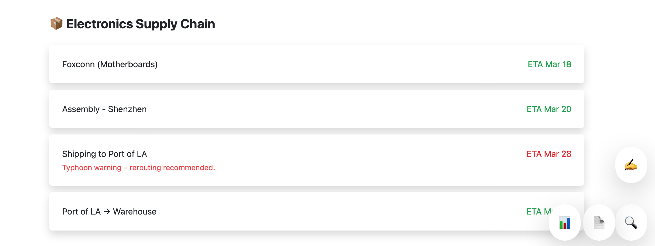Click the writing hand edit button
Screen dimensions: 655x246
(631, 165)
